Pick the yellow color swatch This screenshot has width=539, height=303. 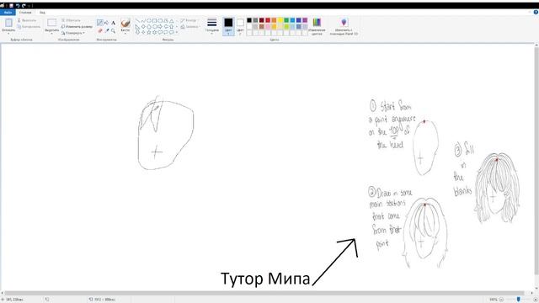[280, 20]
